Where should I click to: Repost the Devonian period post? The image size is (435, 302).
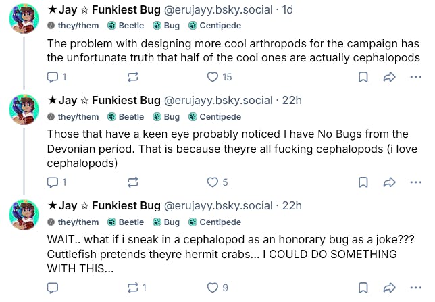132,182
